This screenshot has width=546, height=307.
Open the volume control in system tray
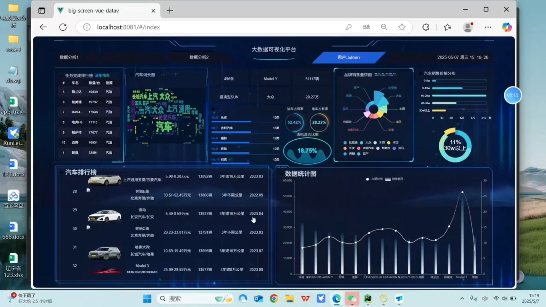tap(504, 298)
